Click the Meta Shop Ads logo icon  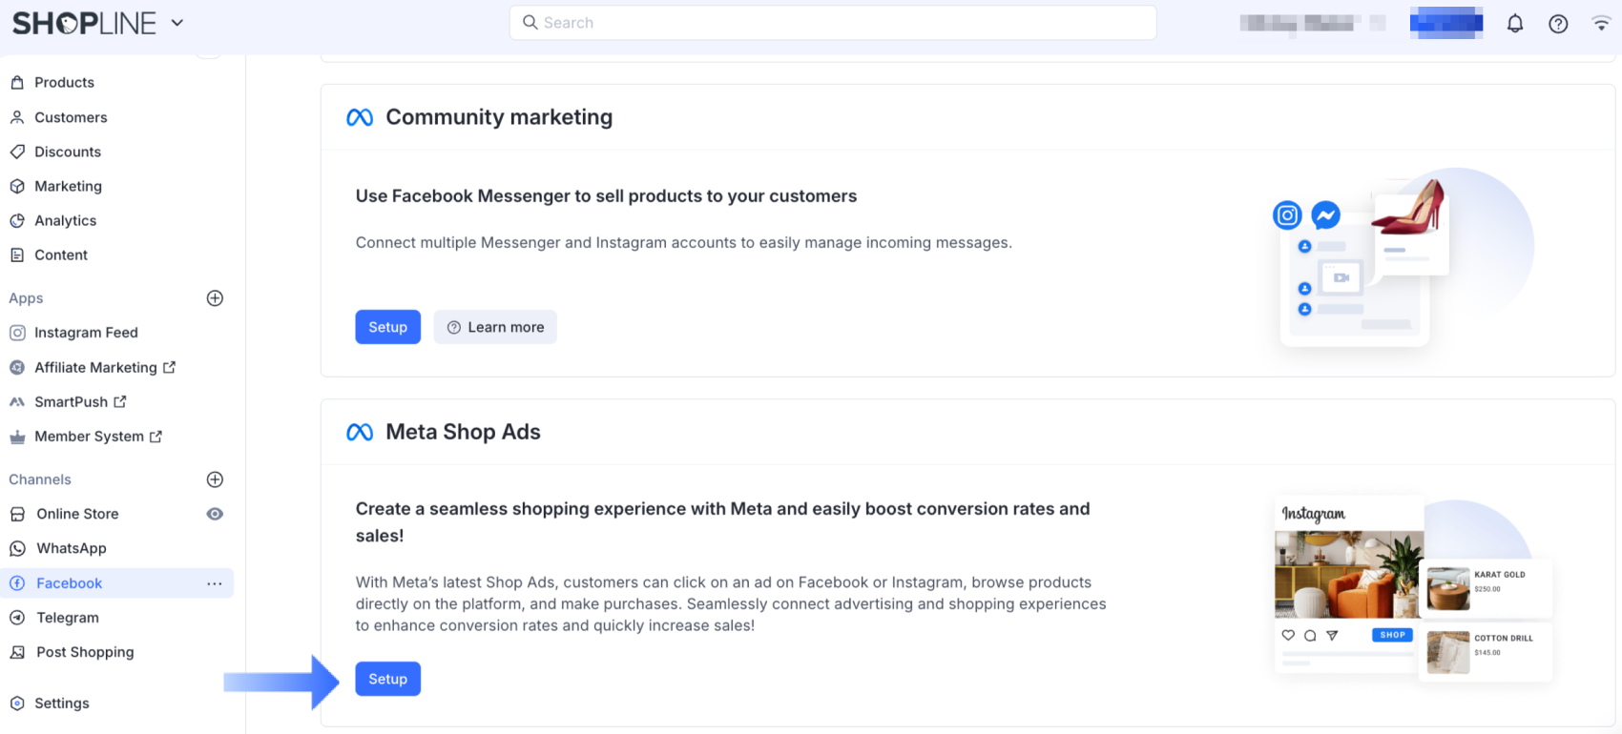pyautogui.click(x=360, y=433)
